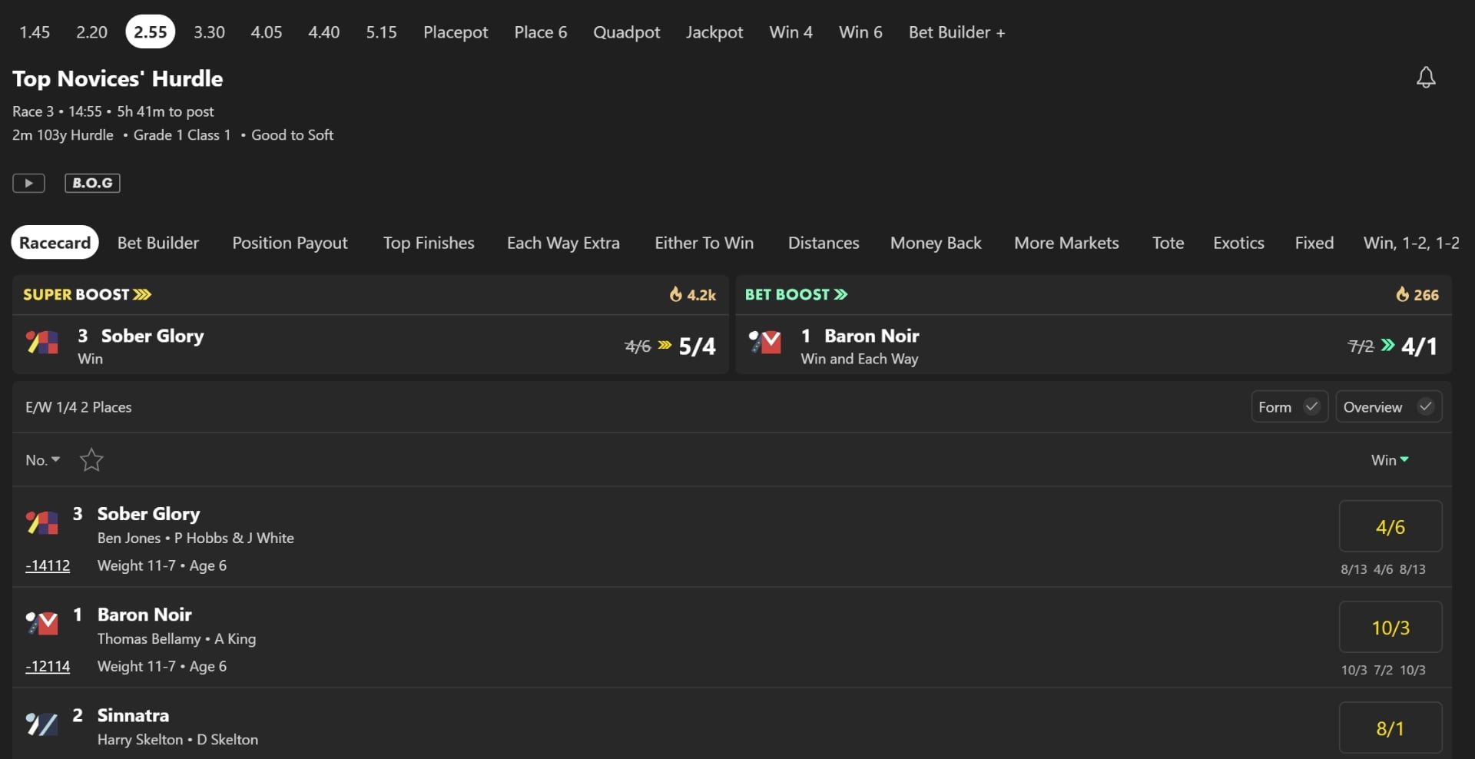The image size is (1475, 759).
Task: Toggle the Form checkbox
Action: tap(1311, 406)
